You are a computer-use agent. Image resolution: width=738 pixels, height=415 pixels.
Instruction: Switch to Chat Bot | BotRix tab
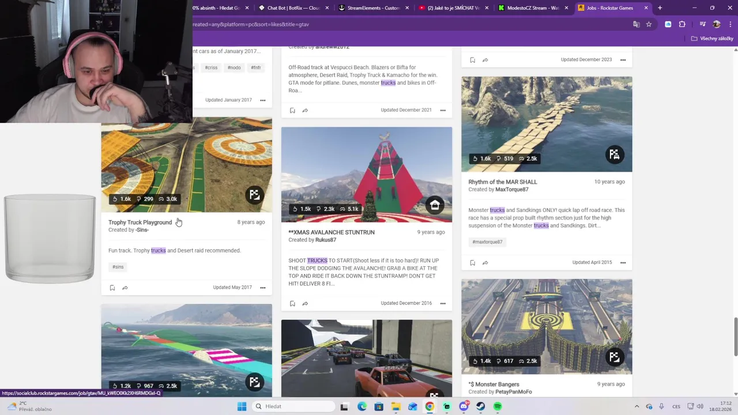click(x=293, y=8)
